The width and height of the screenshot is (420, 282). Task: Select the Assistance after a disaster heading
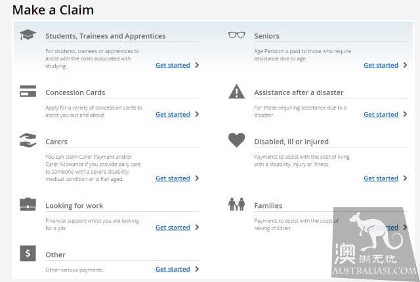pos(299,92)
